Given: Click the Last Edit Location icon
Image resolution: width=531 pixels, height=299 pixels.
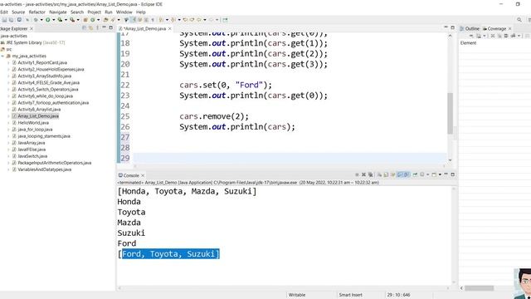Looking at the screenshot, I should coord(185,20).
